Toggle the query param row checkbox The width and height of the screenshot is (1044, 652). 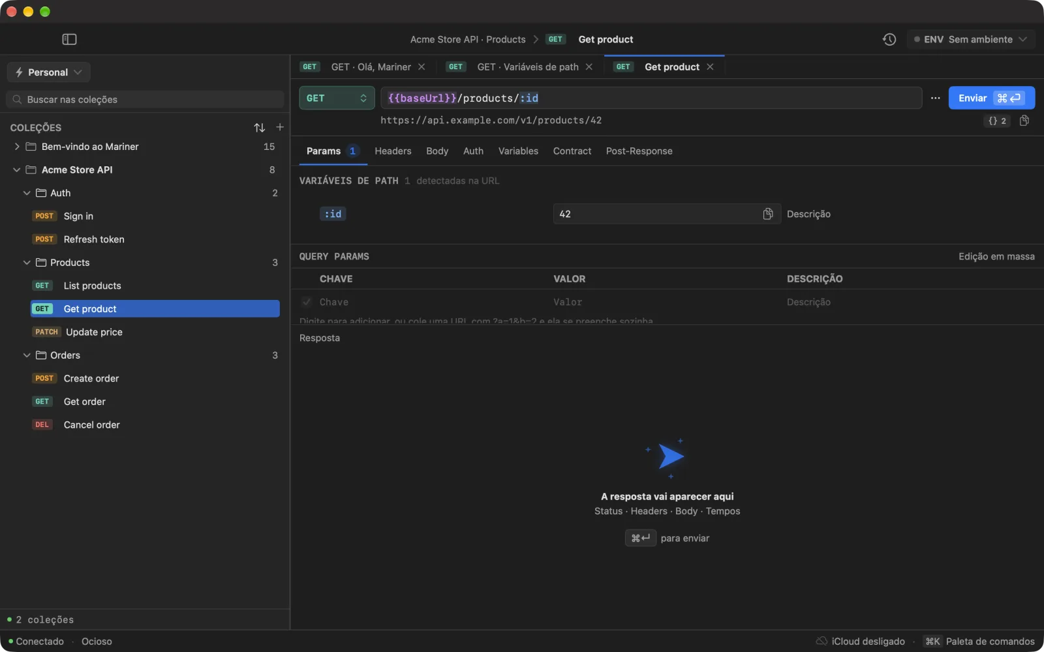point(307,302)
